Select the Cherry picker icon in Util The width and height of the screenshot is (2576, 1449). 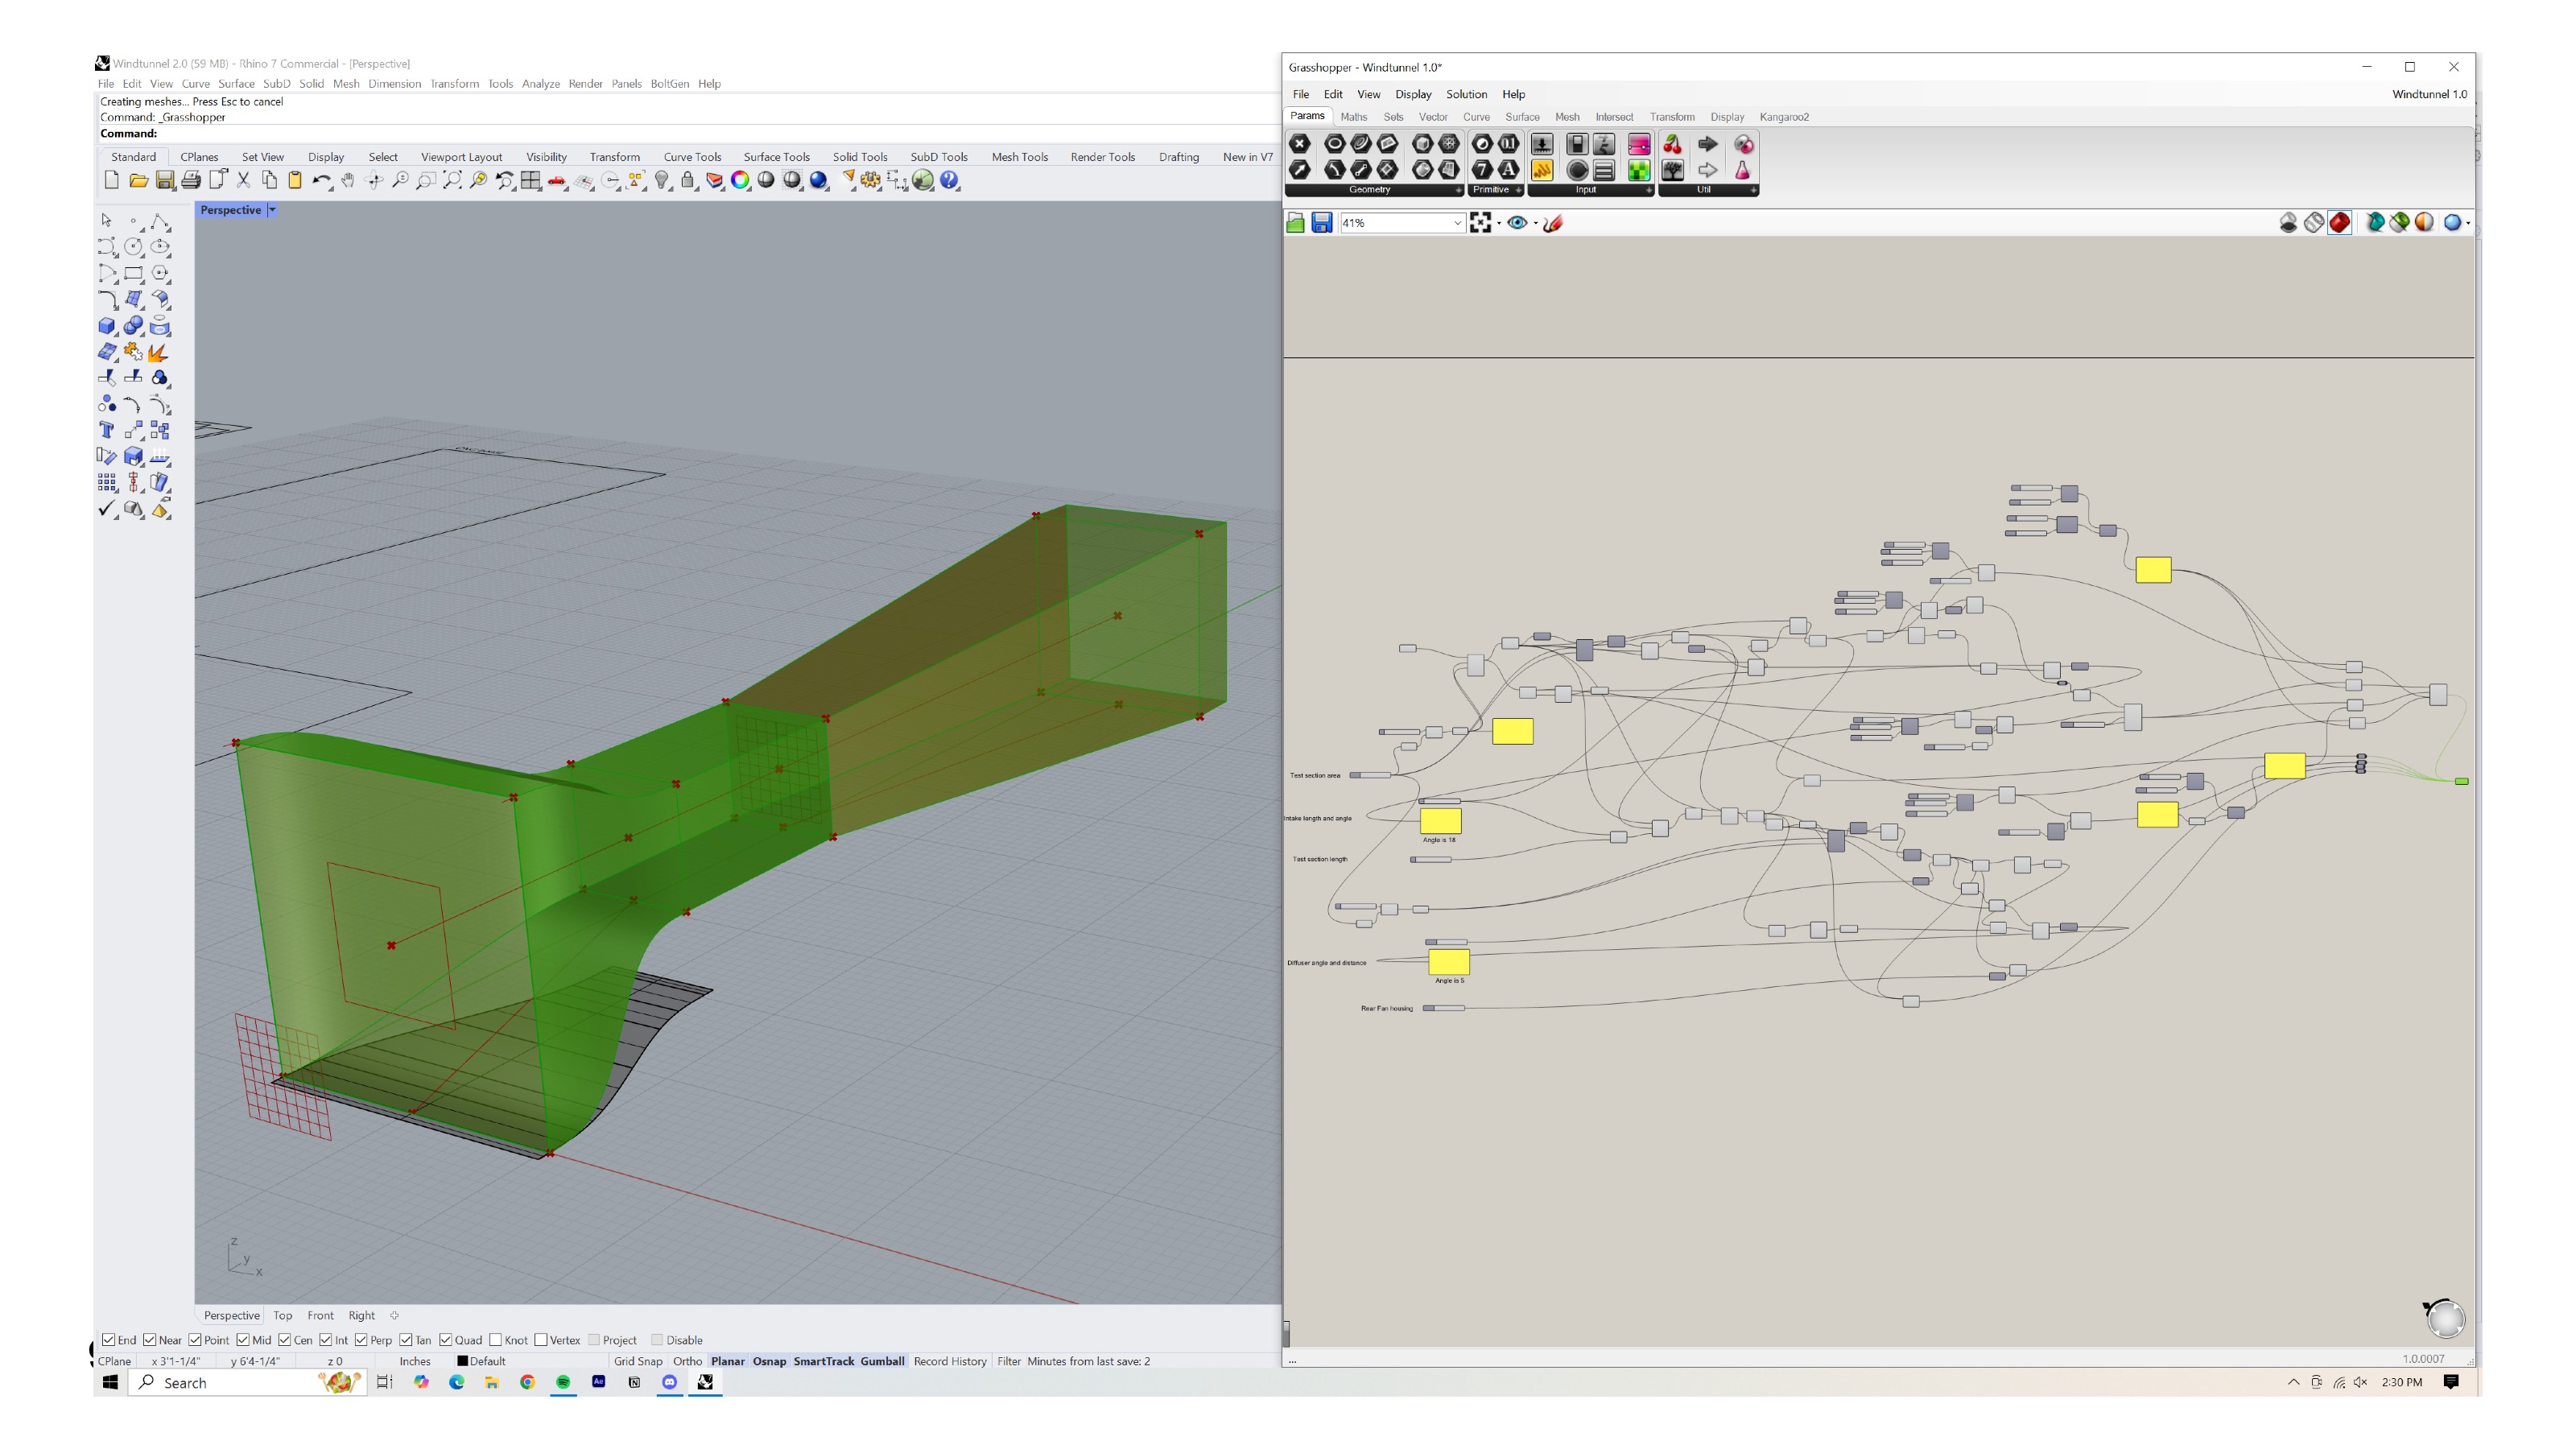click(1672, 145)
